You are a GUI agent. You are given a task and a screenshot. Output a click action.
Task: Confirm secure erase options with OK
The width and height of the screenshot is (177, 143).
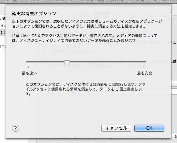pos(149,128)
